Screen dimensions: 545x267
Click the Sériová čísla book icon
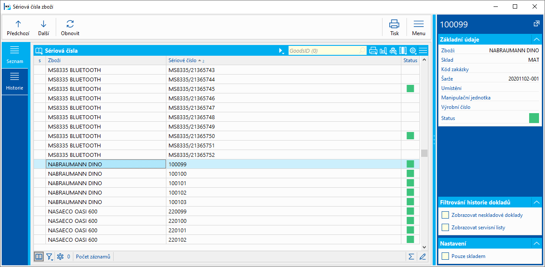click(x=39, y=51)
